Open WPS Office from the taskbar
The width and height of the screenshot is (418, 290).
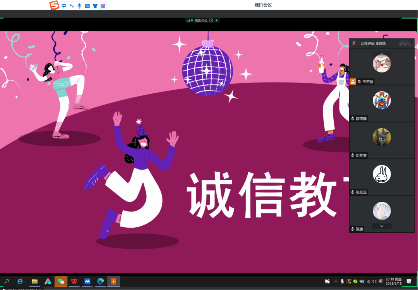74,281
